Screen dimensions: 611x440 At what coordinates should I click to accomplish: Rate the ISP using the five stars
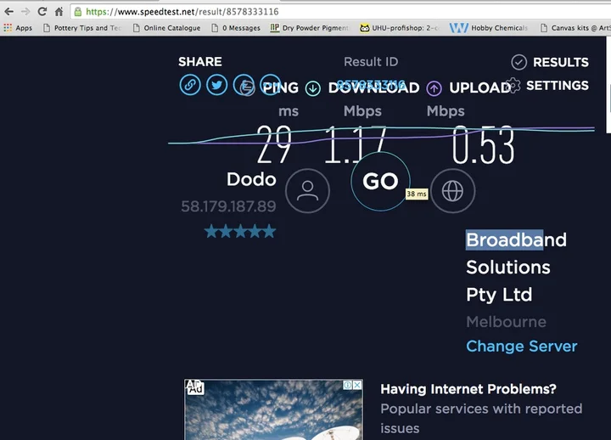(240, 231)
